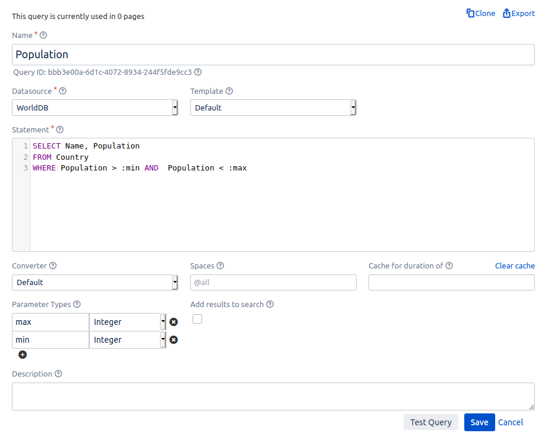The image size is (535, 433).
Task: Click the Cache duration help icon
Action: tap(449, 266)
